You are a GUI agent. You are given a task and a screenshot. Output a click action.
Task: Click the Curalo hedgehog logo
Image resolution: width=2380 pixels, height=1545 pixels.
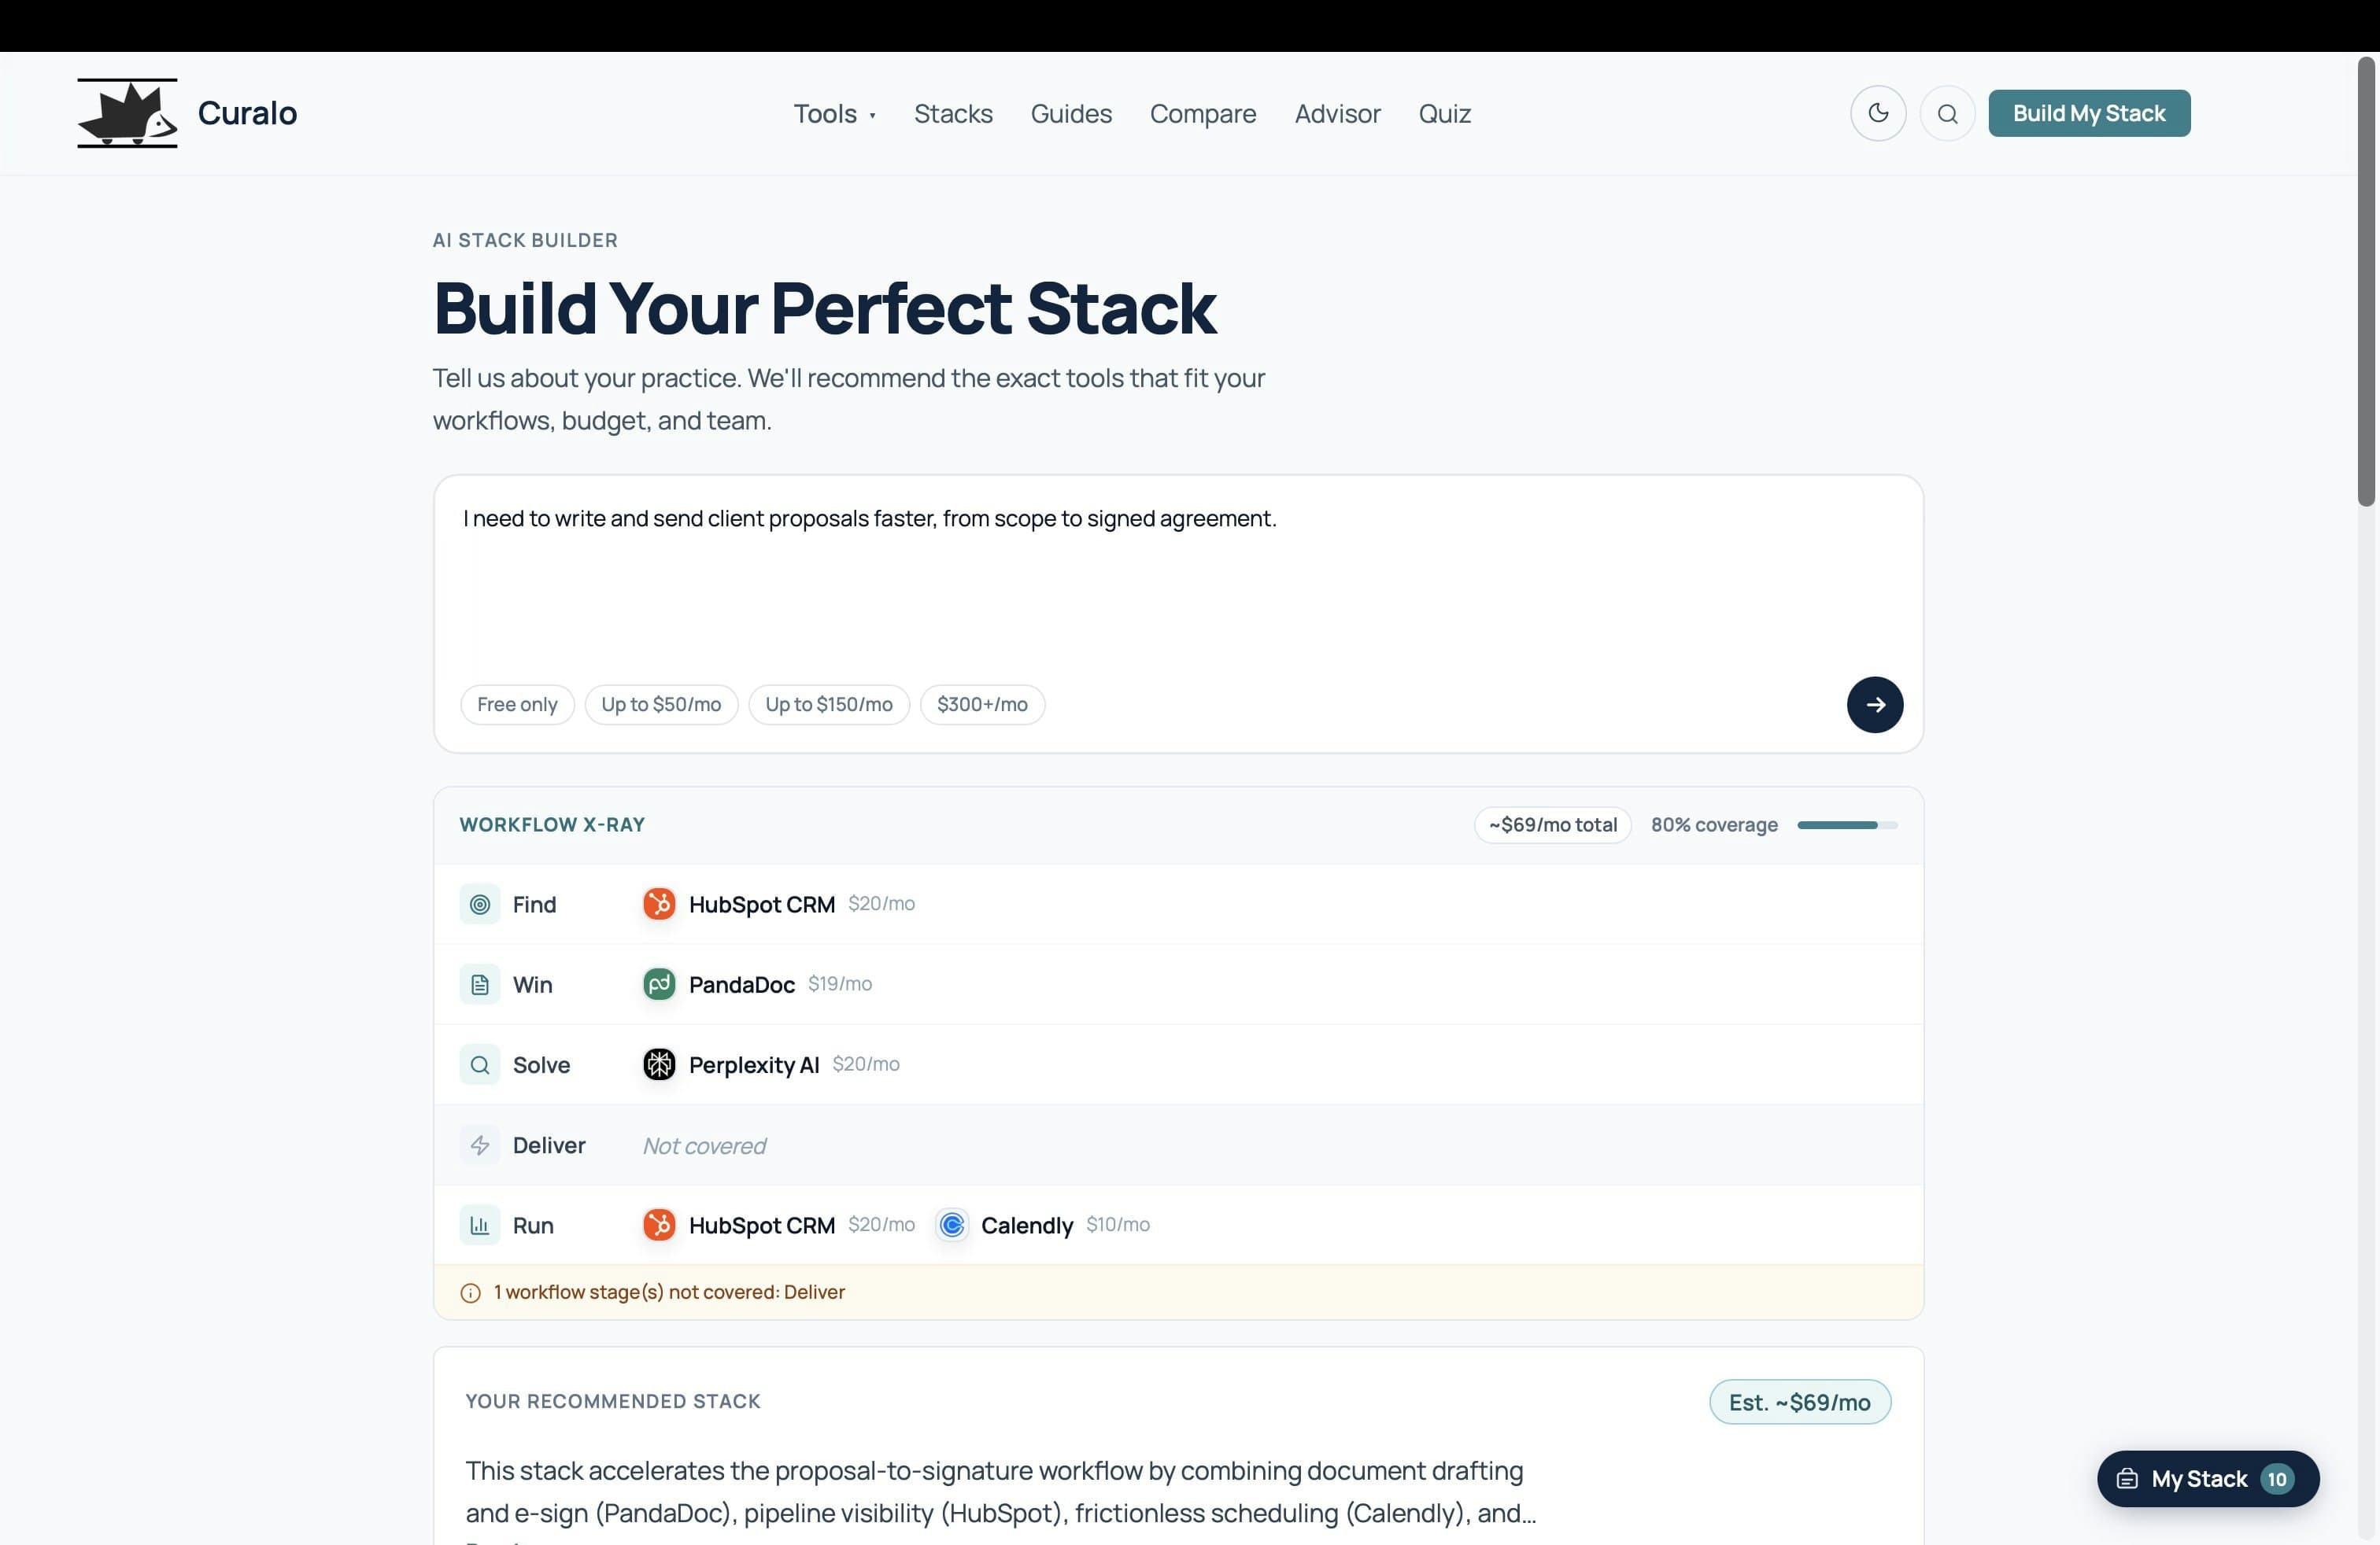point(126,112)
